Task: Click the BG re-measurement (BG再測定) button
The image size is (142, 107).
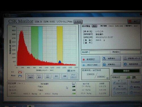Action: pyautogui.click(x=135, y=82)
